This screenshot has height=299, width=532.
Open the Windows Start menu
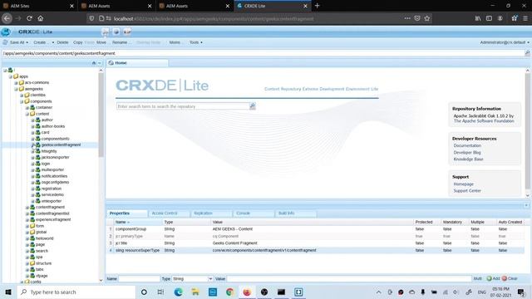pos(8,292)
